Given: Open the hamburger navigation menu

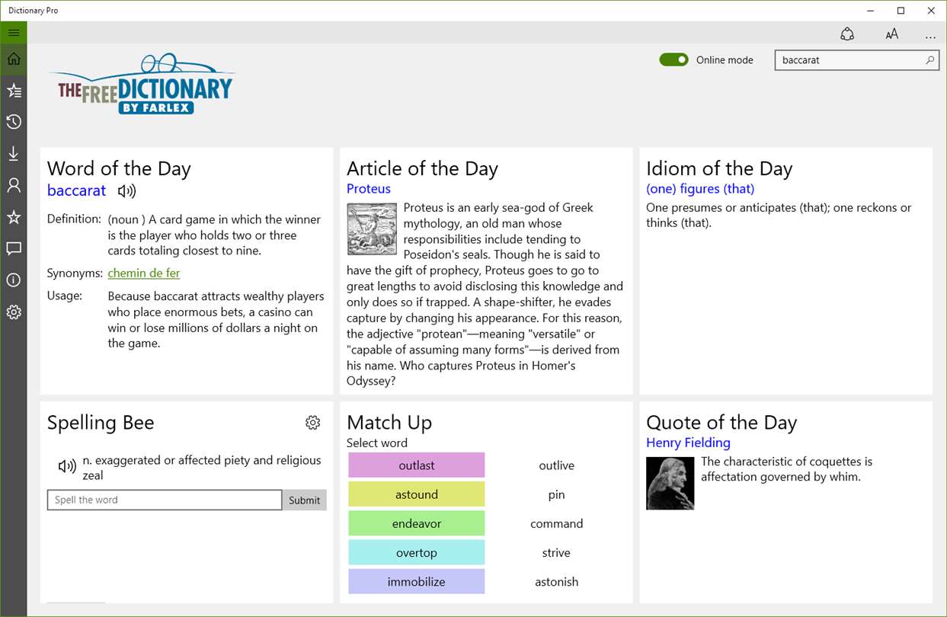Looking at the screenshot, I should pos(14,33).
